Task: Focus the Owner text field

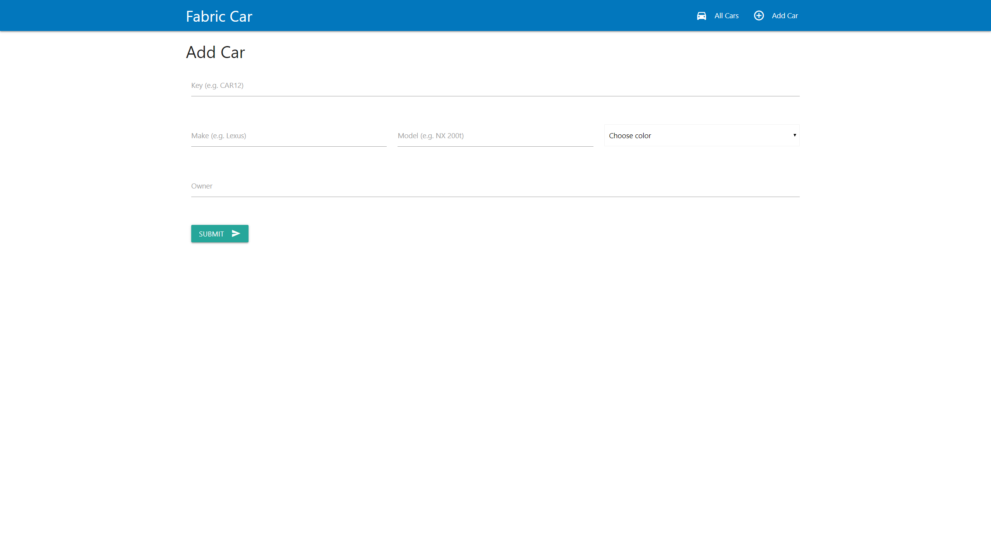Action: click(495, 186)
